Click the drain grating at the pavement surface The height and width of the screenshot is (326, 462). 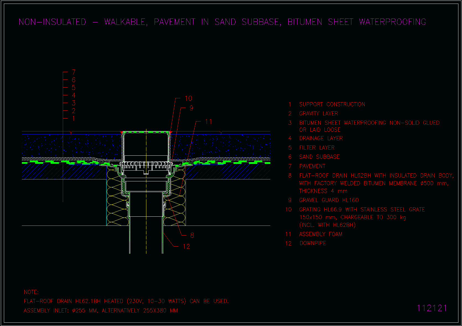pyautogui.click(x=146, y=132)
